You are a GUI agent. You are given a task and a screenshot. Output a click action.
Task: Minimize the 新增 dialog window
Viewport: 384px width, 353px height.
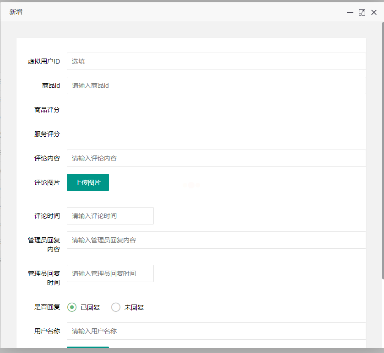350,12
